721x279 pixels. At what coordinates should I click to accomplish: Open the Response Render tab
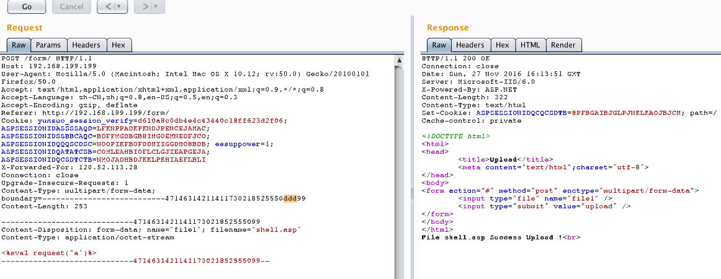563,45
